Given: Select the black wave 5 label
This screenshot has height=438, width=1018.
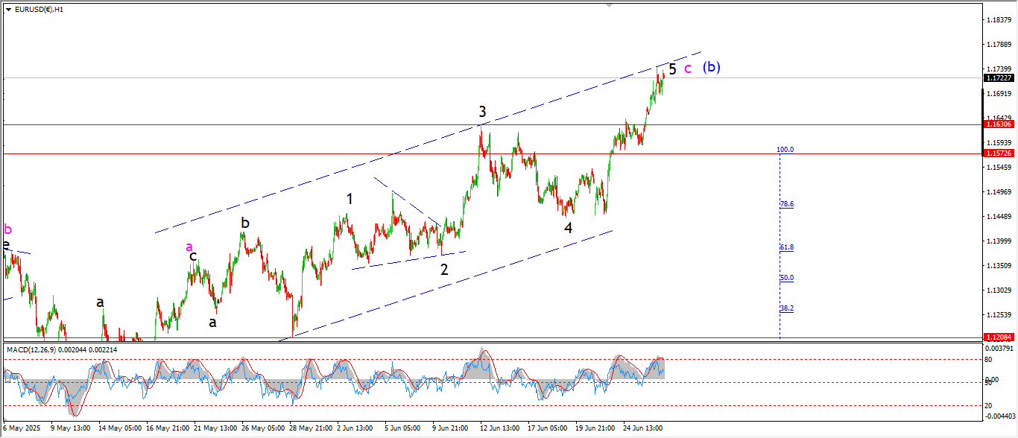Looking at the screenshot, I should click(x=672, y=69).
